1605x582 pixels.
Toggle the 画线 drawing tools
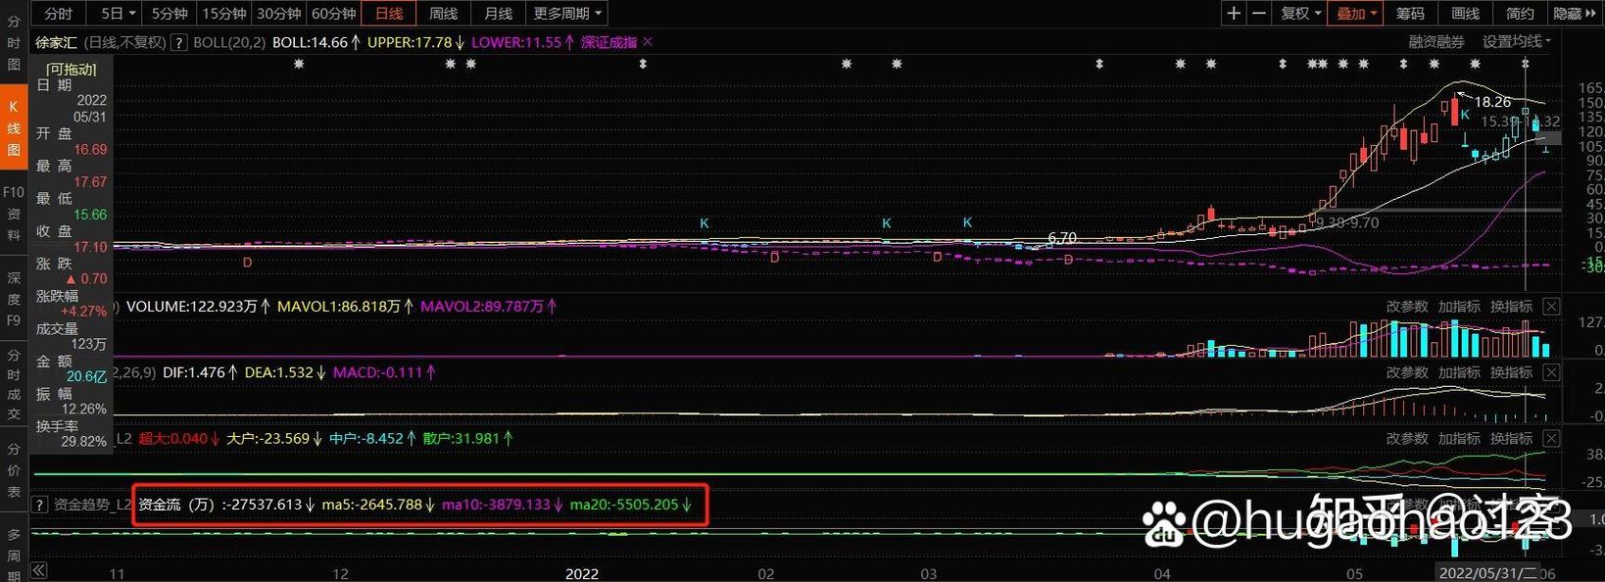[x=1465, y=13]
